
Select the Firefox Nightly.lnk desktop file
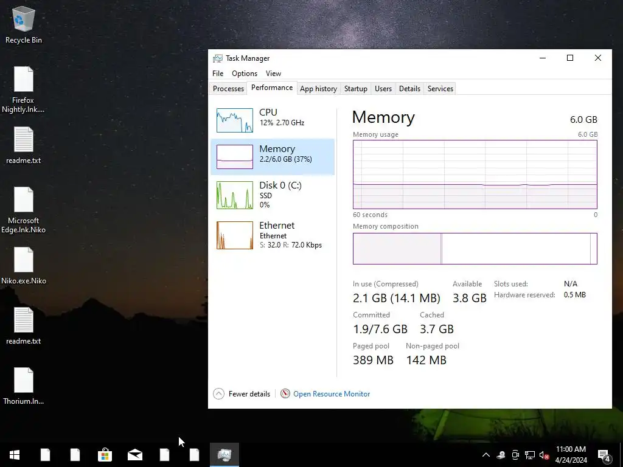(24, 90)
